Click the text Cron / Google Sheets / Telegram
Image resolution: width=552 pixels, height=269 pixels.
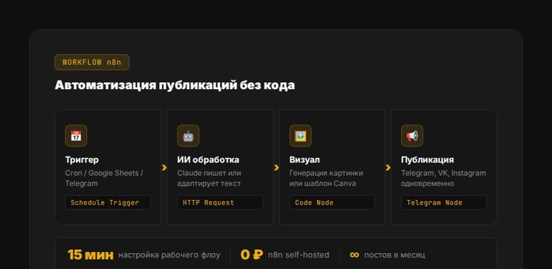(x=104, y=179)
